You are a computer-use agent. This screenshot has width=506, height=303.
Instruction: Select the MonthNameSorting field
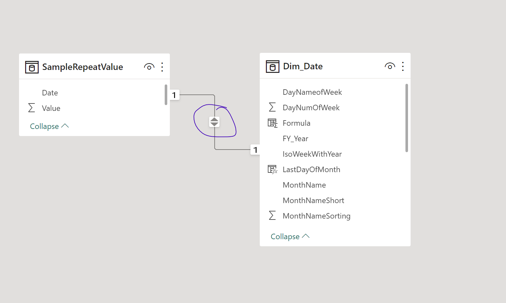pyautogui.click(x=316, y=216)
